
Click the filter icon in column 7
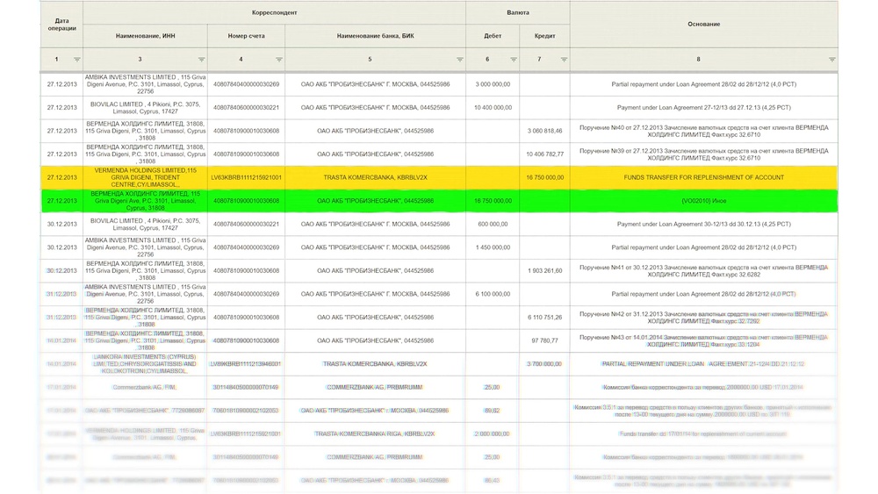564,60
